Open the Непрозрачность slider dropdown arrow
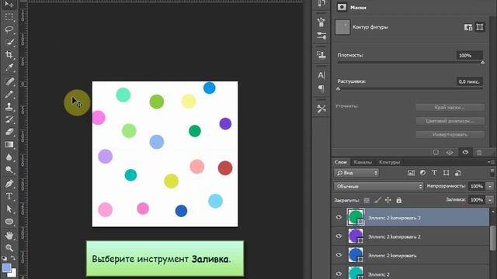This screenshot has width=497, height=279. (490, 186)
